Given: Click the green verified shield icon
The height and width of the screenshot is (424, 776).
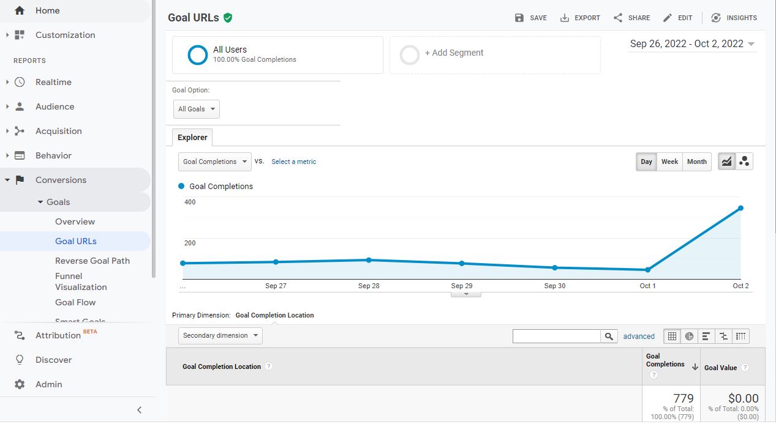Looking at the screenshot, I should pyautogui.click(x=228, y=18).
